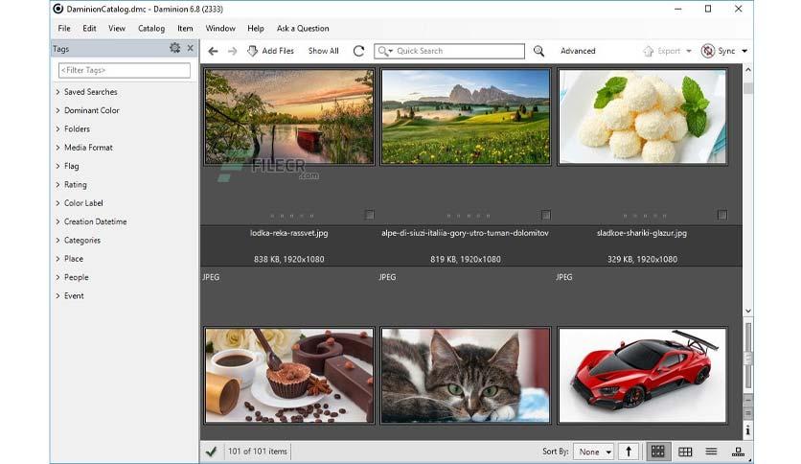Switch to table details view

[685, 452]
